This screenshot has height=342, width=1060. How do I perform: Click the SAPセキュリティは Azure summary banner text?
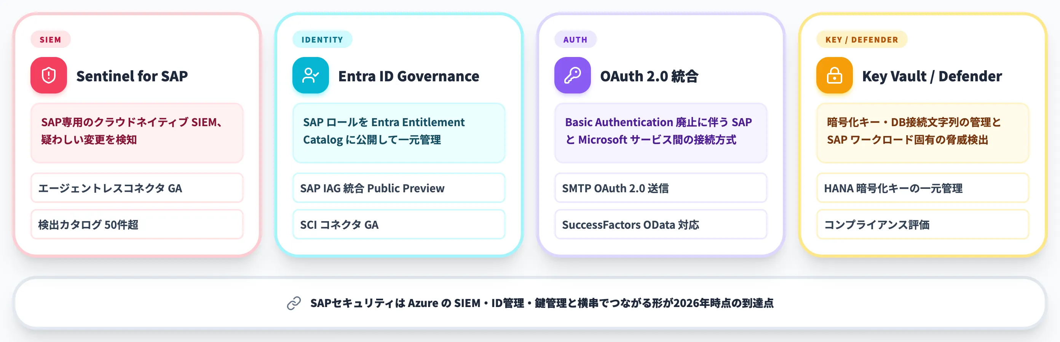pos(541,303)
